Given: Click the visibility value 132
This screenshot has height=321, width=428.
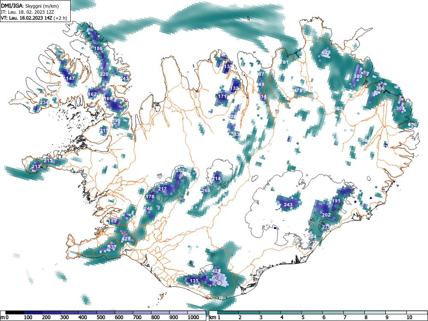Looking at the screenshot, I should [x=235, y=88].
